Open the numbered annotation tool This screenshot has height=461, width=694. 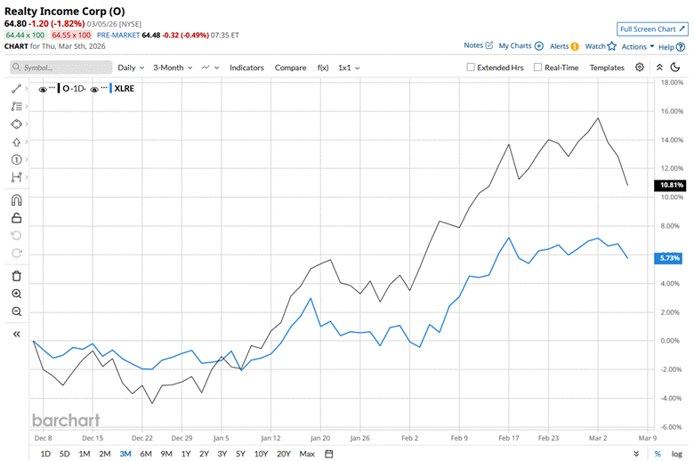pos(16,159)
